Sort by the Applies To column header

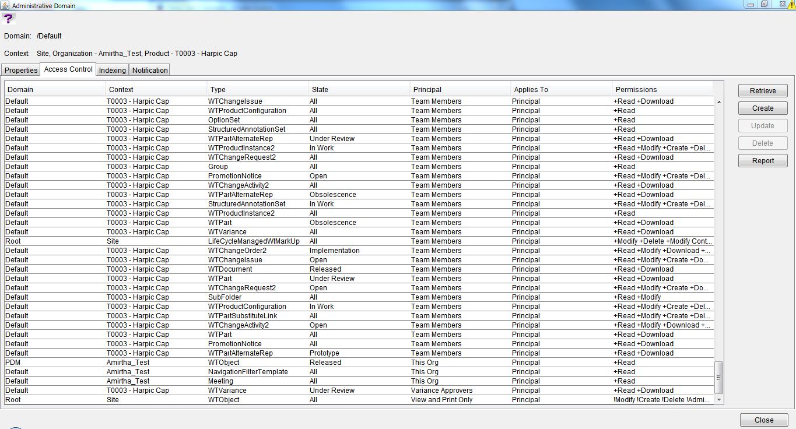(x=561, y=90)
